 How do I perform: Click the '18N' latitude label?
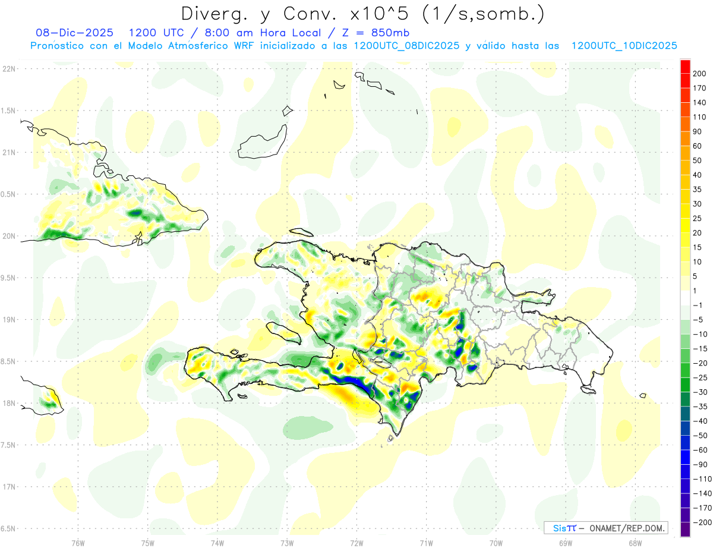pyautogui.click(x=9, y=403)
